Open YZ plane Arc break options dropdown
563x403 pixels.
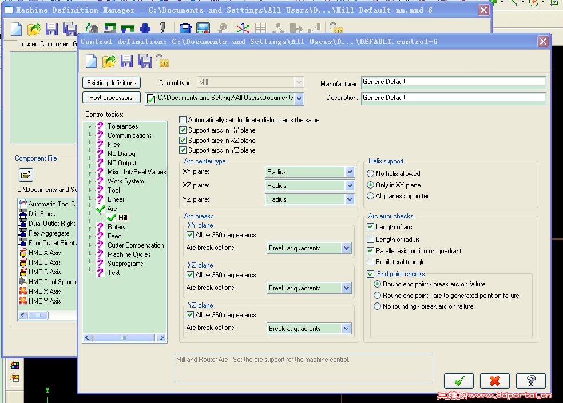point(346,328)
